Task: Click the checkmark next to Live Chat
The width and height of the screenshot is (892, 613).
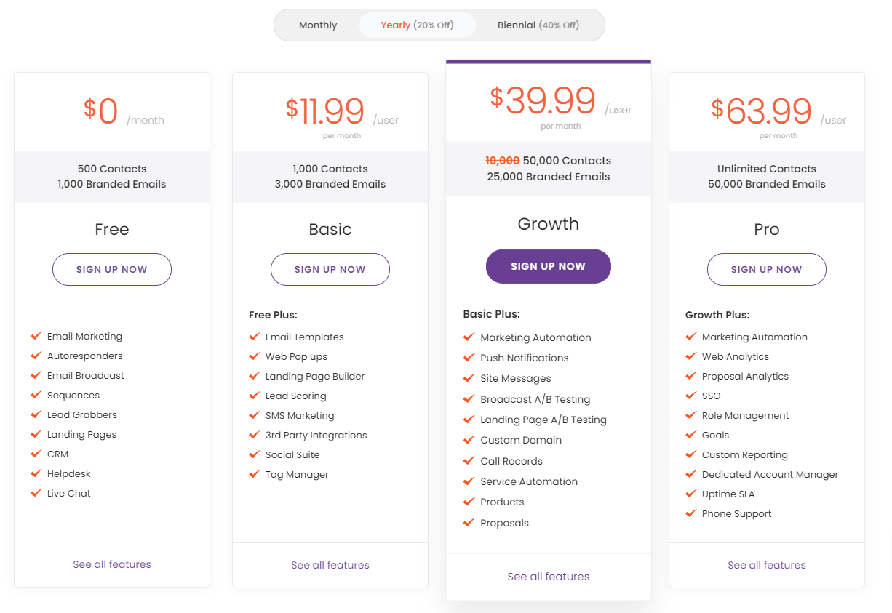Action: 36,493
